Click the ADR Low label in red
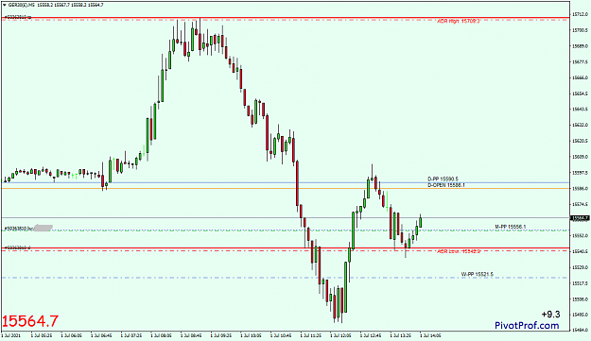 pyautogui.click(x=459, y=251)
